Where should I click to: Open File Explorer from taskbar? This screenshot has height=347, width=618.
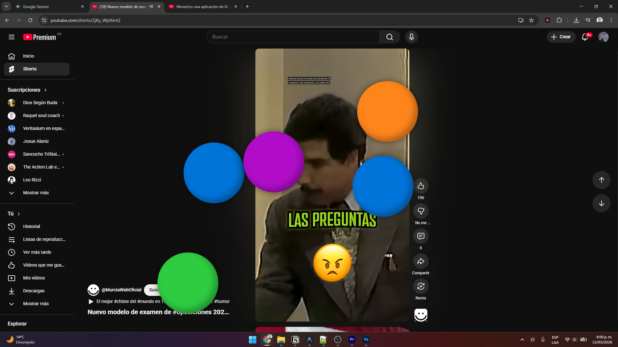point(281,340)
